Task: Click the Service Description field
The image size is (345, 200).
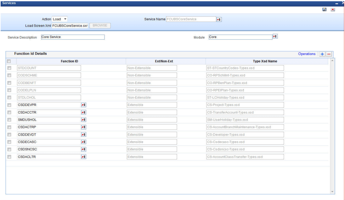Action: click(73, 37)
